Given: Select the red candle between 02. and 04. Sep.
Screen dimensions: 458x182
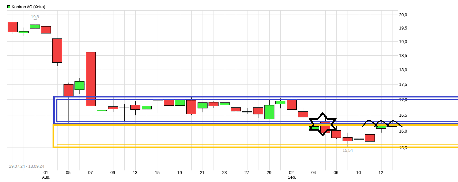Looking at the screenshot, I should coord(303,114).
